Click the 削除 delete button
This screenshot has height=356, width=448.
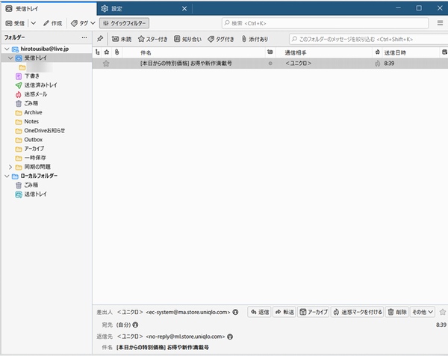[x=397, y=312]
